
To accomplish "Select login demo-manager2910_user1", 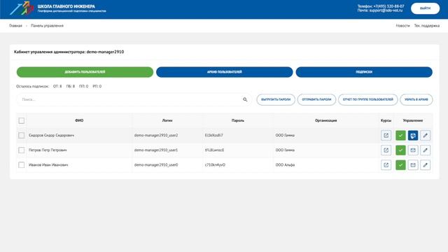I will click(x=156, y=150).
